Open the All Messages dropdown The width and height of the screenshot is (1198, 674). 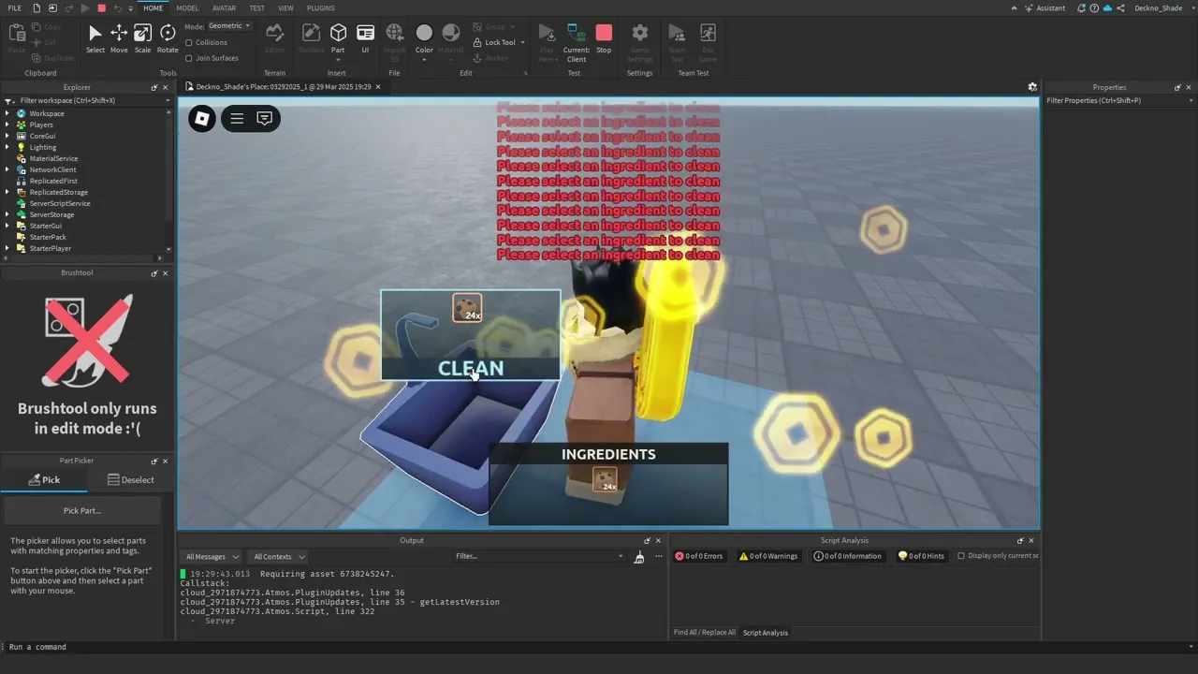[212, 557]
